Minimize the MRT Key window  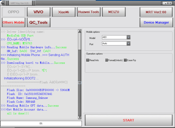coord(165,3)
